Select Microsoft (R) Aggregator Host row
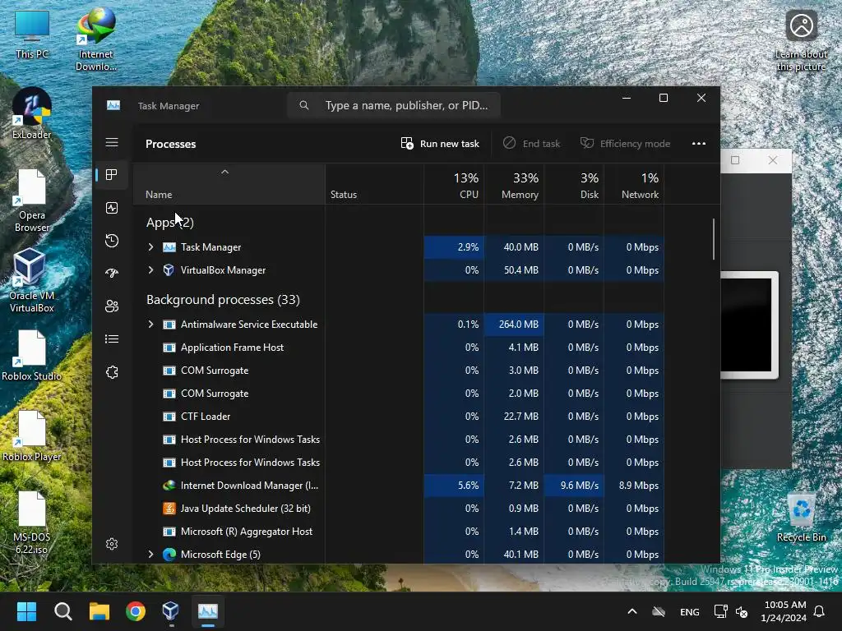 pyautogui.click(x=399, y=532)
